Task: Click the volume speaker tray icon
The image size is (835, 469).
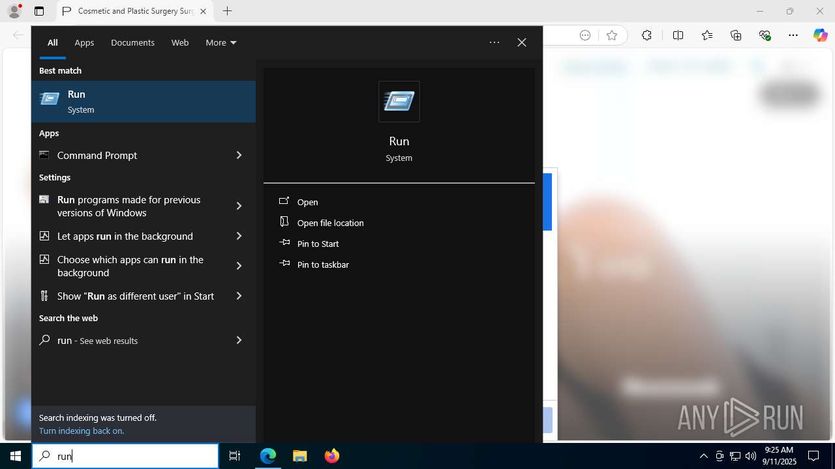Action: click(x=751, y=456)
